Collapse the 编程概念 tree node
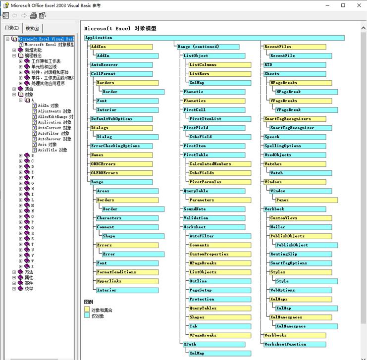This screenshot has height=360, width=367. point(14,56)
